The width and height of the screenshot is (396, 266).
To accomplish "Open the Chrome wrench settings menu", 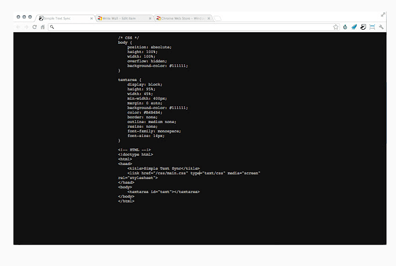I will point(381,27).
